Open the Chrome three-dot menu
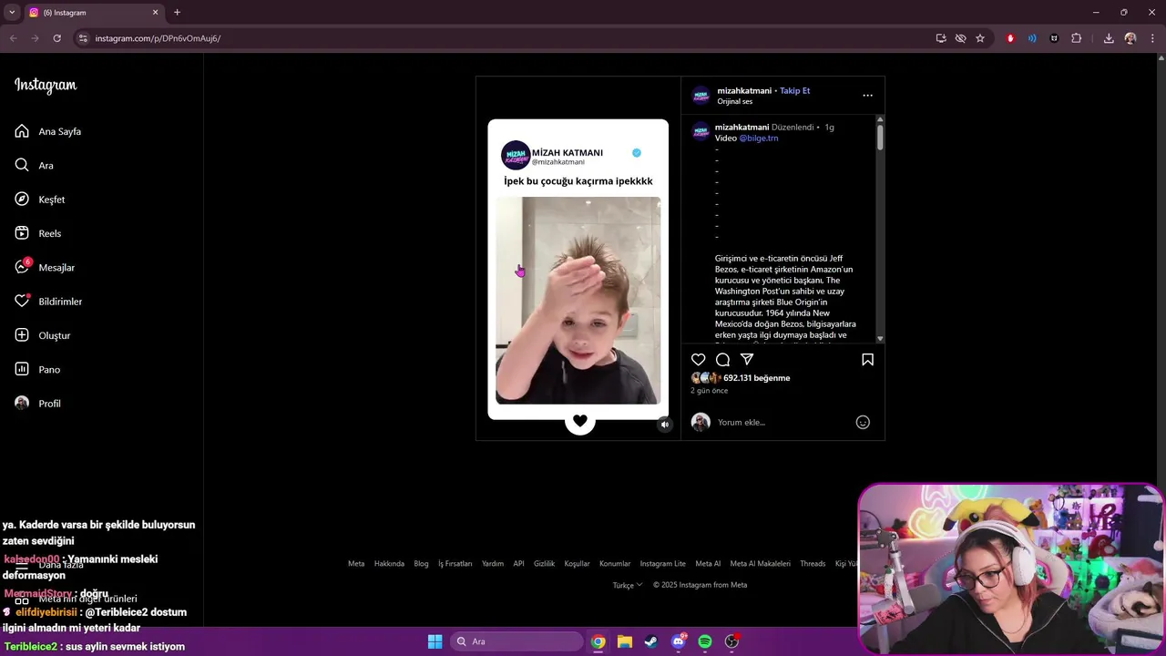Image resolution: width=1166 pixels, height=656 pixels. tap(1152, 38)
